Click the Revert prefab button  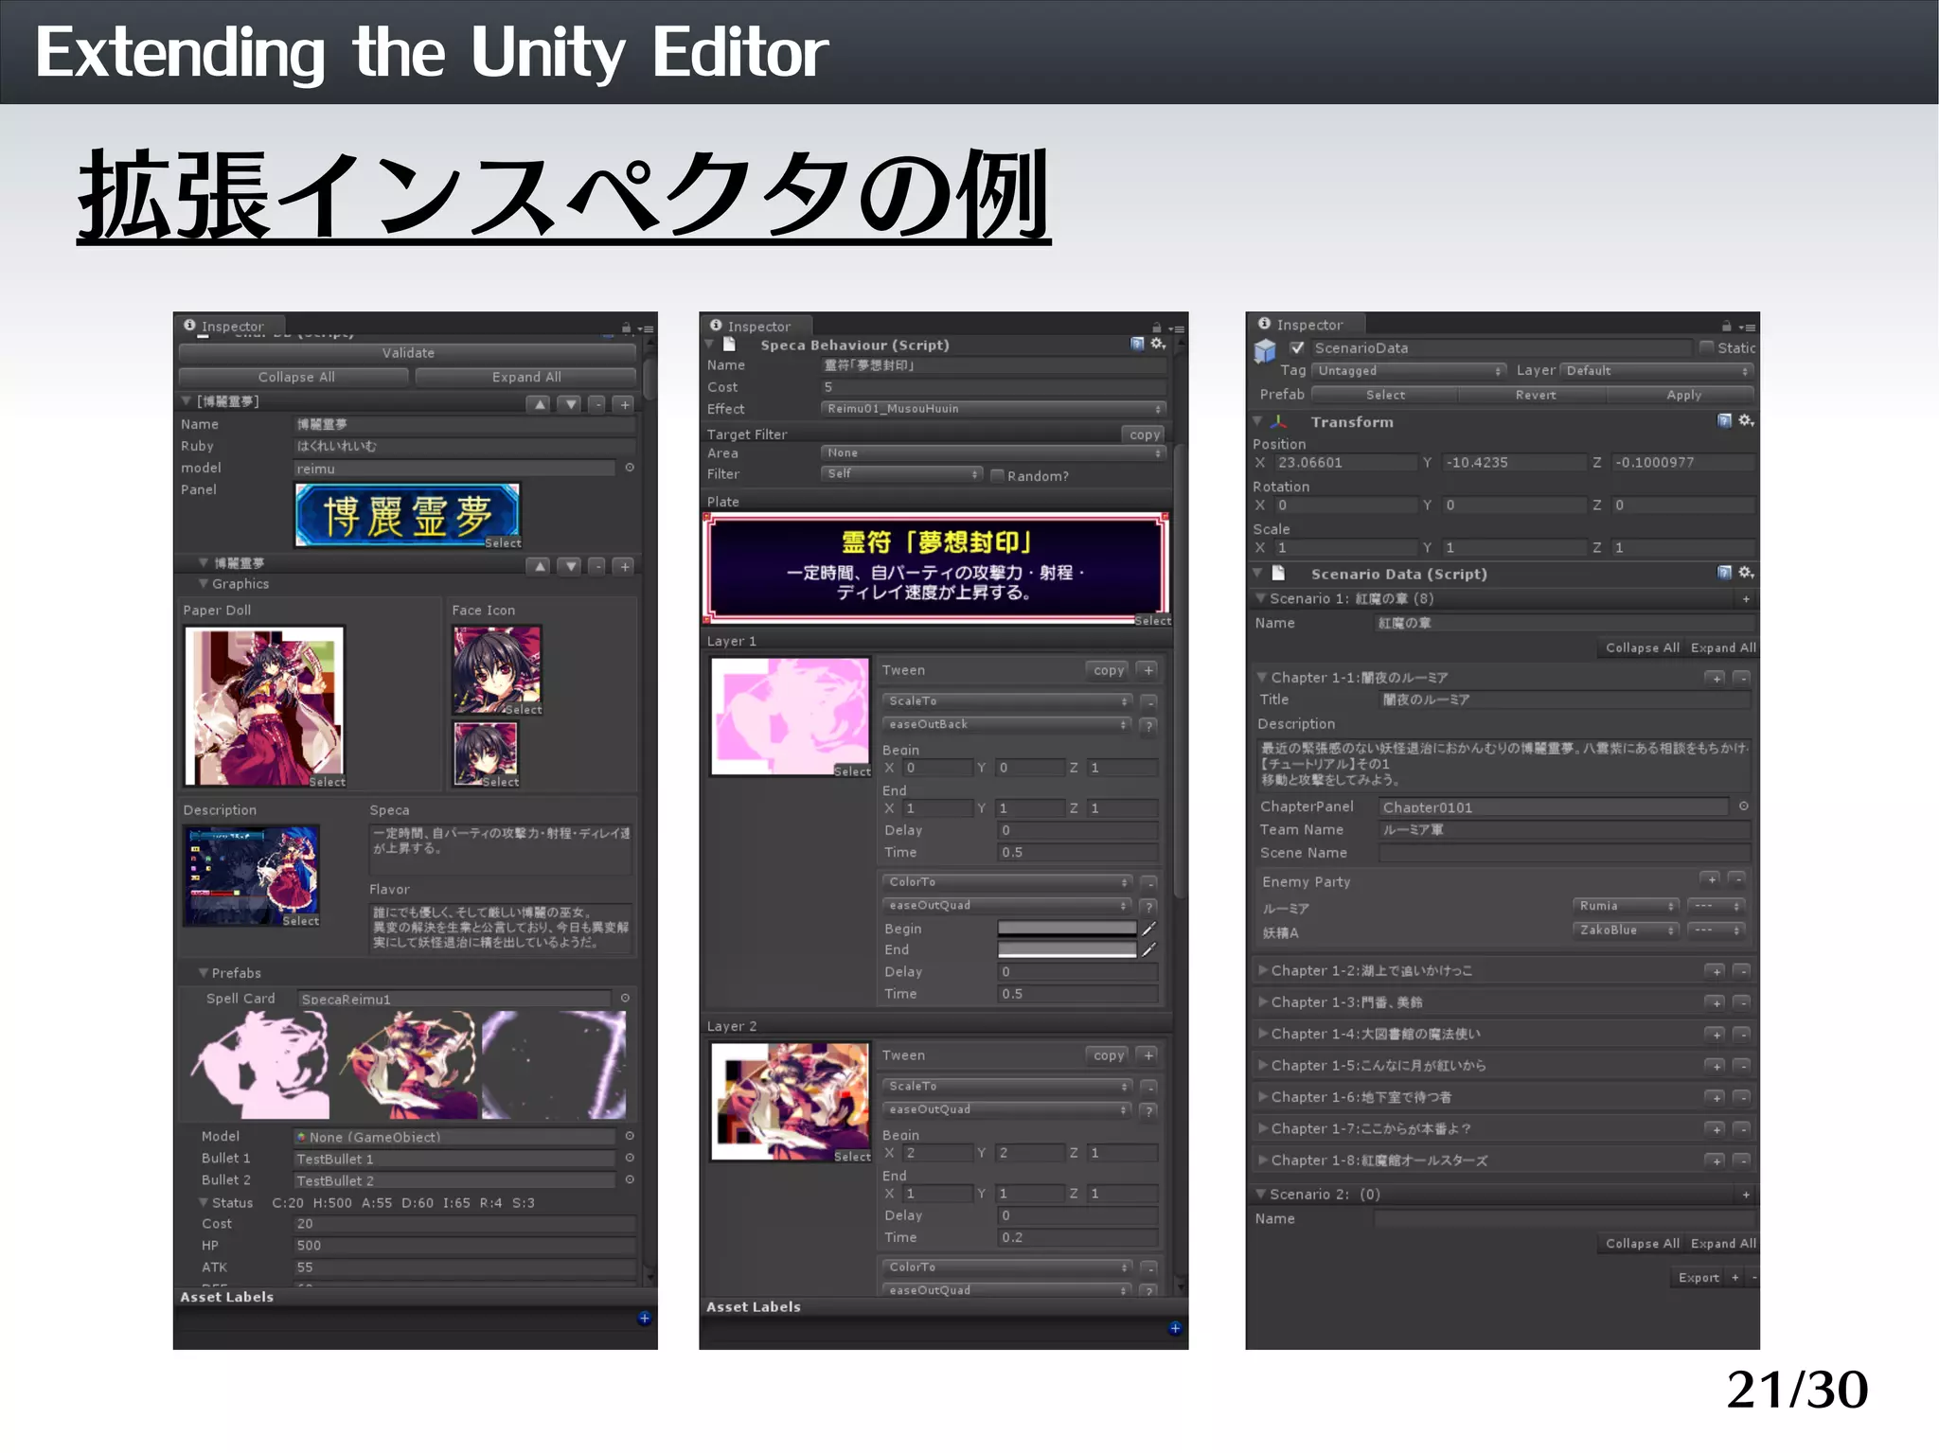(x=1535, y=395)
